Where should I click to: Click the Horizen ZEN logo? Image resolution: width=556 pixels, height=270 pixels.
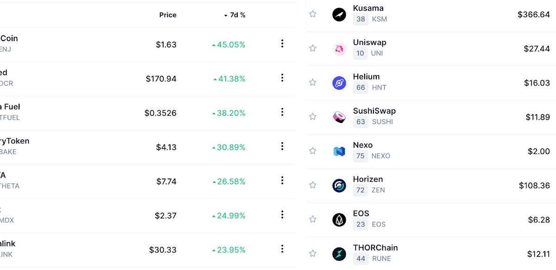(x=339, y=184)
